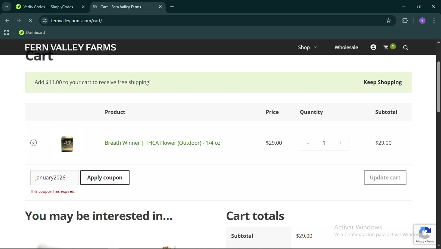This screenshot has height=249, width=441.
Task: Remove Breath Winner item from cart
Action: (34, 143)
